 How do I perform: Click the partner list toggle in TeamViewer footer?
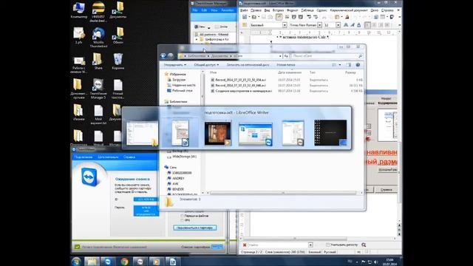click(x=217, y=247)
